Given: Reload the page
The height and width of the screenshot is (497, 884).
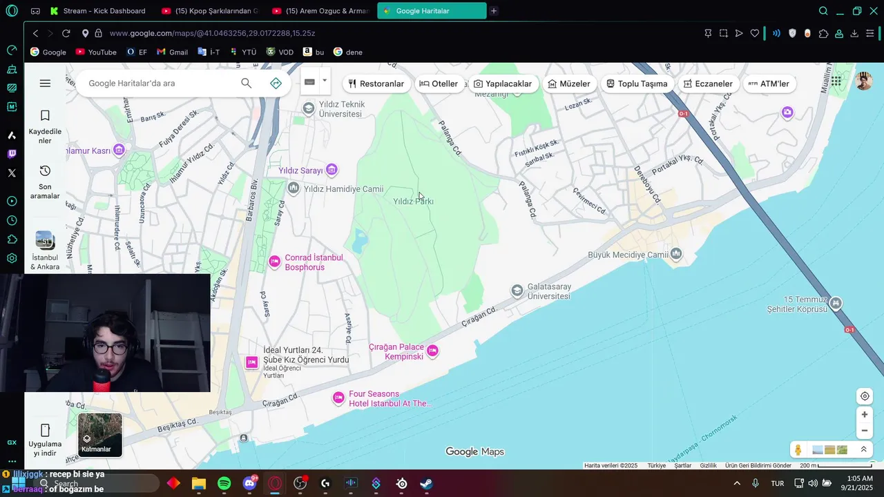Looking at the screenshot, I should coord(66,33).
